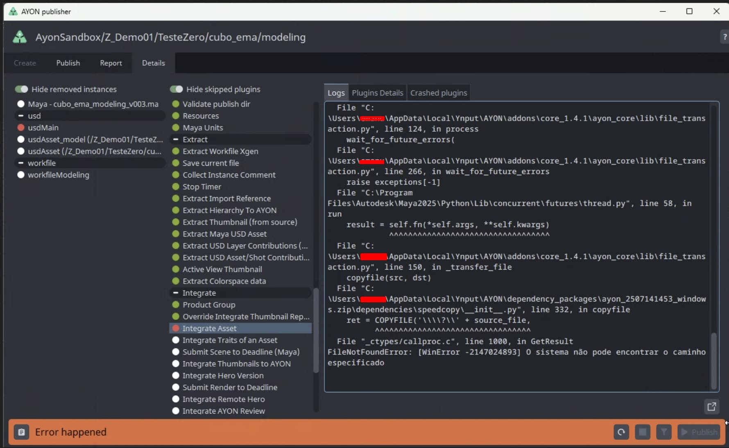Select Extract Maya USD Asset plugin
This screenshot has width=729, height=448.
[x=224, y=234]
